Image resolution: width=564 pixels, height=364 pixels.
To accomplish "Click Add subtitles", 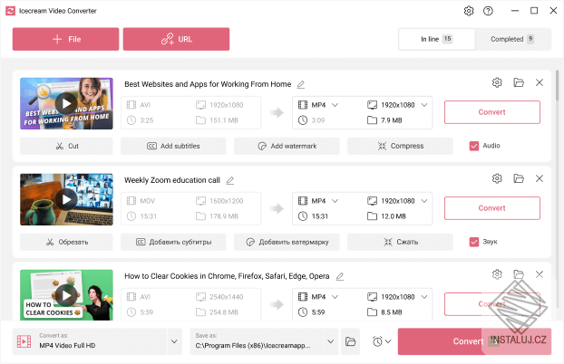I will point(173,146).
